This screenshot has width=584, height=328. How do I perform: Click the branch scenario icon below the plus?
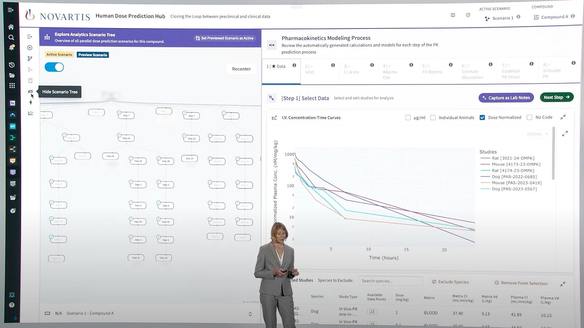point(30,59)
